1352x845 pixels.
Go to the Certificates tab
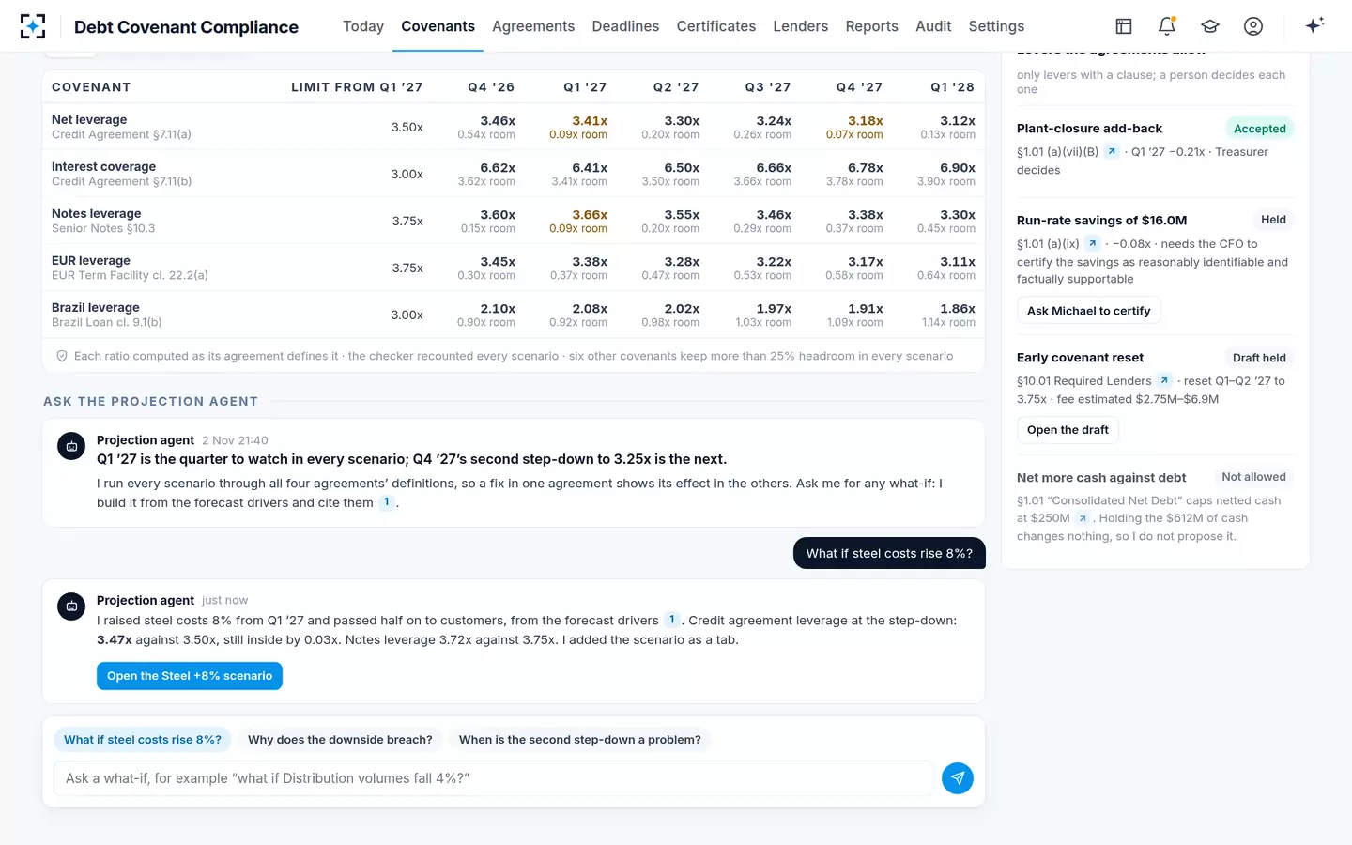[716, 26]
